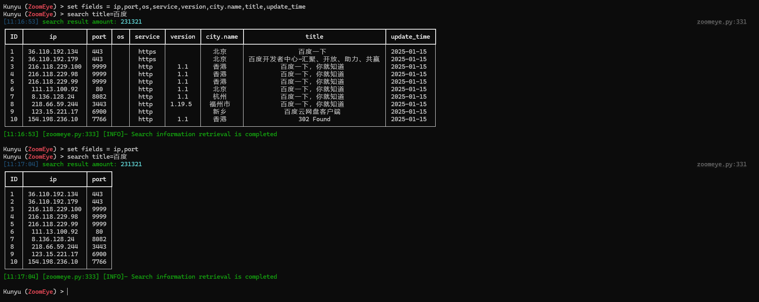Click the 11:16:53 'Search information retrieval is completed' log line
759x302 pixels.
pos(140,134)
